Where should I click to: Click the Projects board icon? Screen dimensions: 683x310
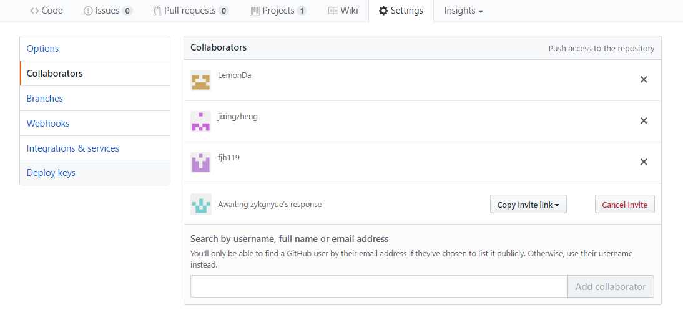(254, 11)
